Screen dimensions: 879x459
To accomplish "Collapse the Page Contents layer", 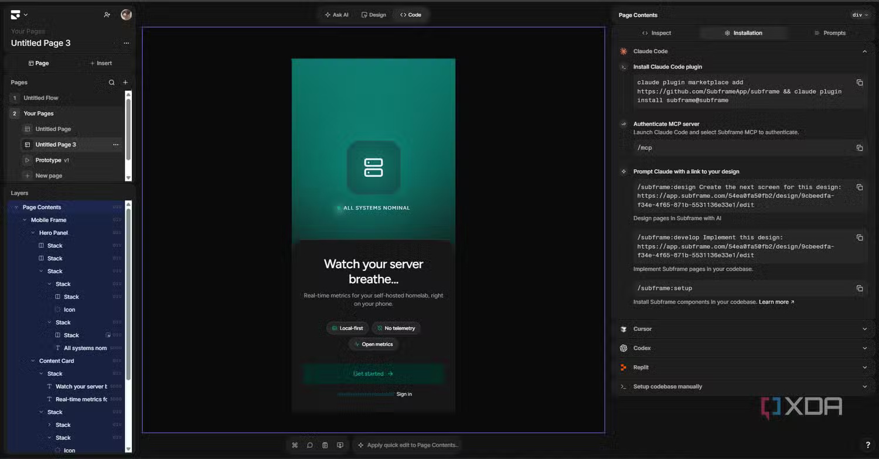I will 16,207.
